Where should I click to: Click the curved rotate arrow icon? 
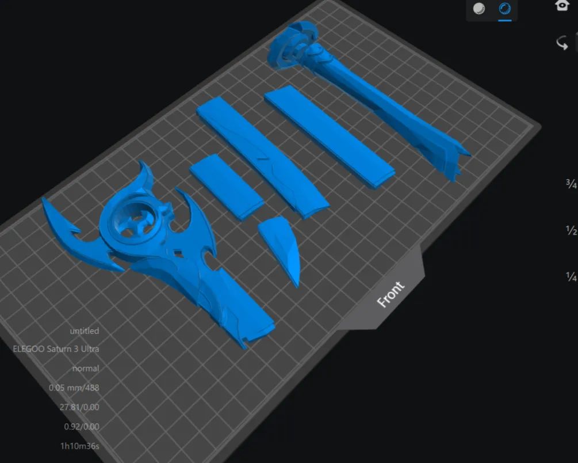pyautogui.click(x=562, y=43)
